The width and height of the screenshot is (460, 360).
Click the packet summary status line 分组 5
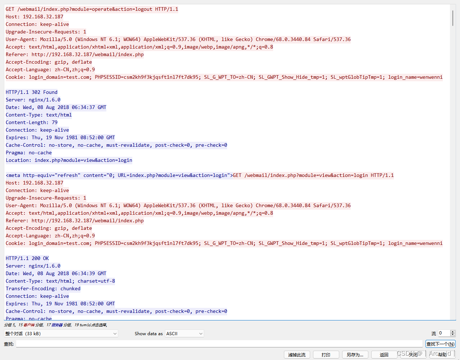pos(56,325)
